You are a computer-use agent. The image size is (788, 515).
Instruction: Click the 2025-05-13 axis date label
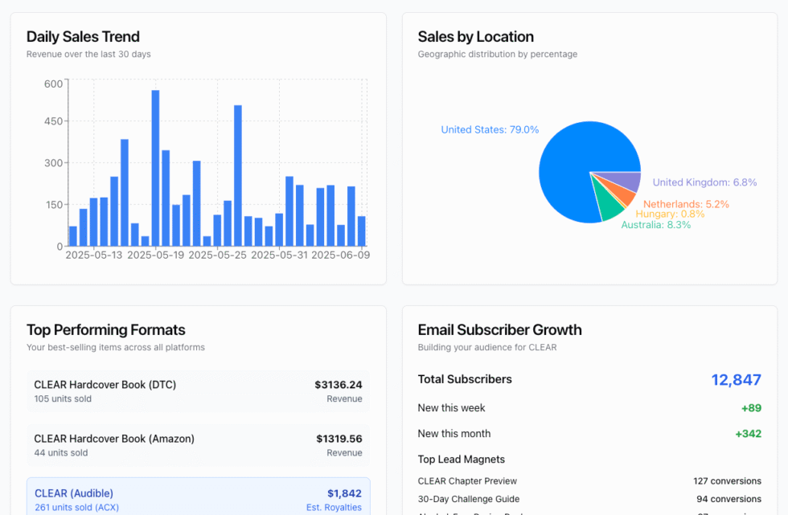click(x=94, y=255)
